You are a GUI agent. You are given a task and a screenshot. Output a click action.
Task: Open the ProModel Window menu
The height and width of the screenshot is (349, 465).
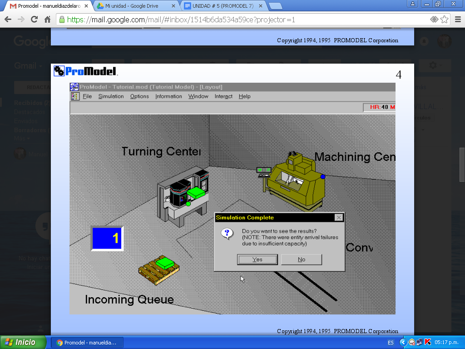click(x=198, y=96)
